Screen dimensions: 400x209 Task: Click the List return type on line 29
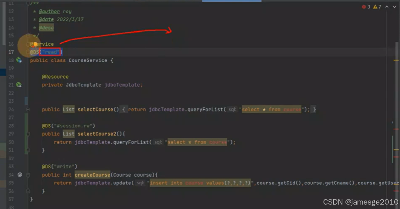pyautogui.click(x=69, y=134)
